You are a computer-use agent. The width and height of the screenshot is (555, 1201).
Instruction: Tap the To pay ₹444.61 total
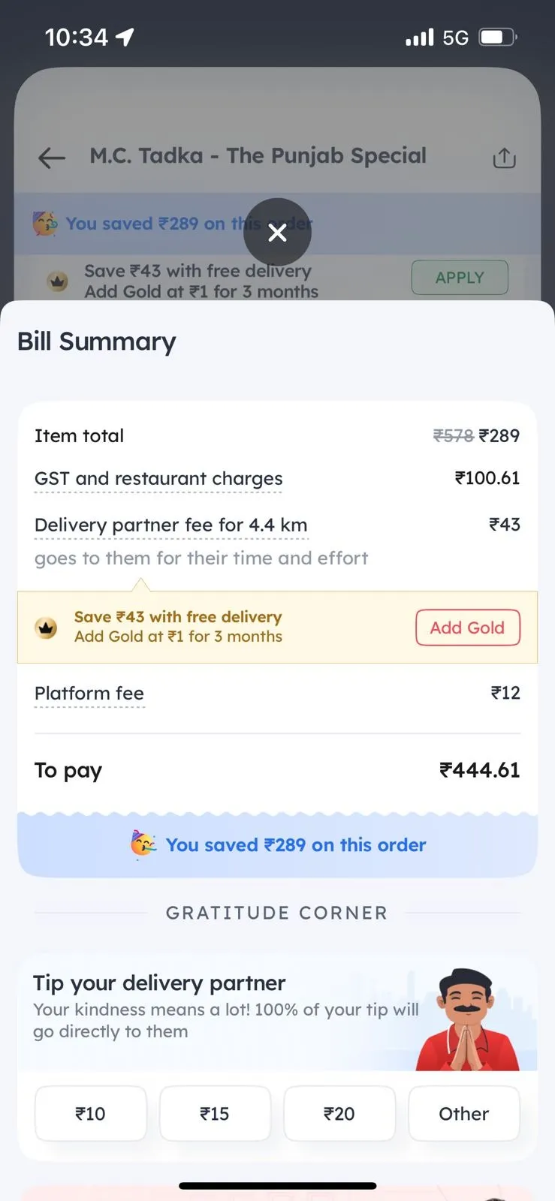click(277, 770)
